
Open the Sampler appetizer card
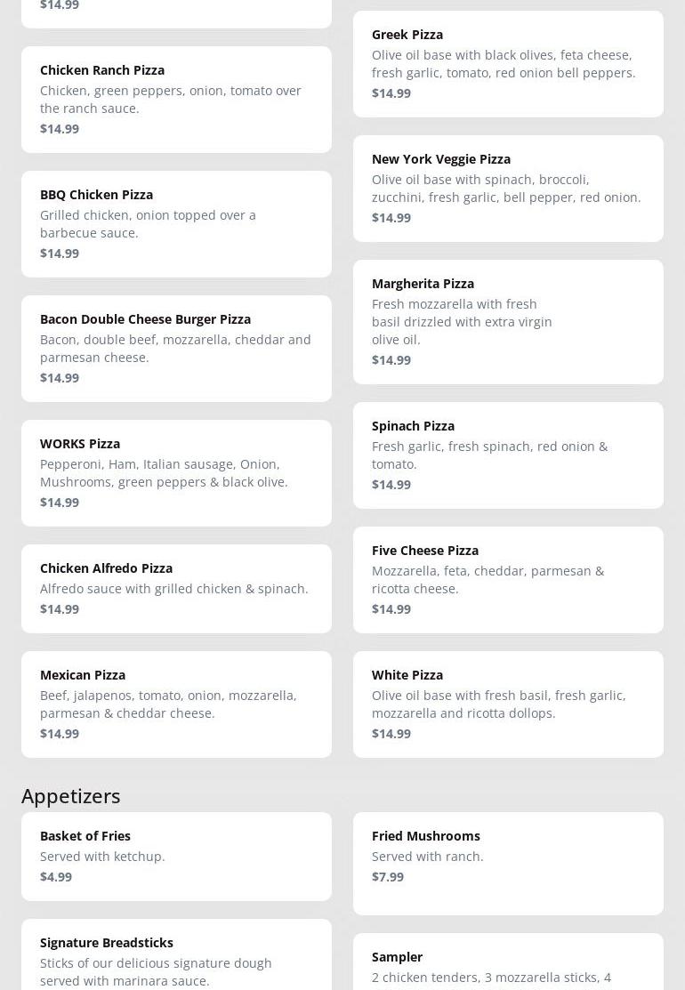click(508, 963)
